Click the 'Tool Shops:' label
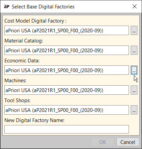 point(17,100)
